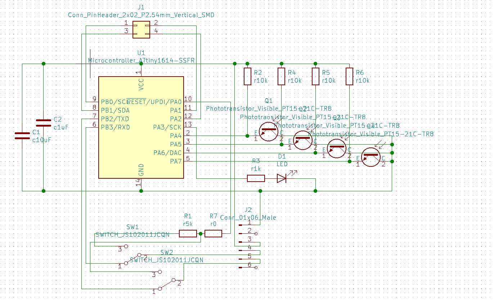Click the junction dot above the VCC pin
Screen dimensions: 494x301
tap(141, 64)
